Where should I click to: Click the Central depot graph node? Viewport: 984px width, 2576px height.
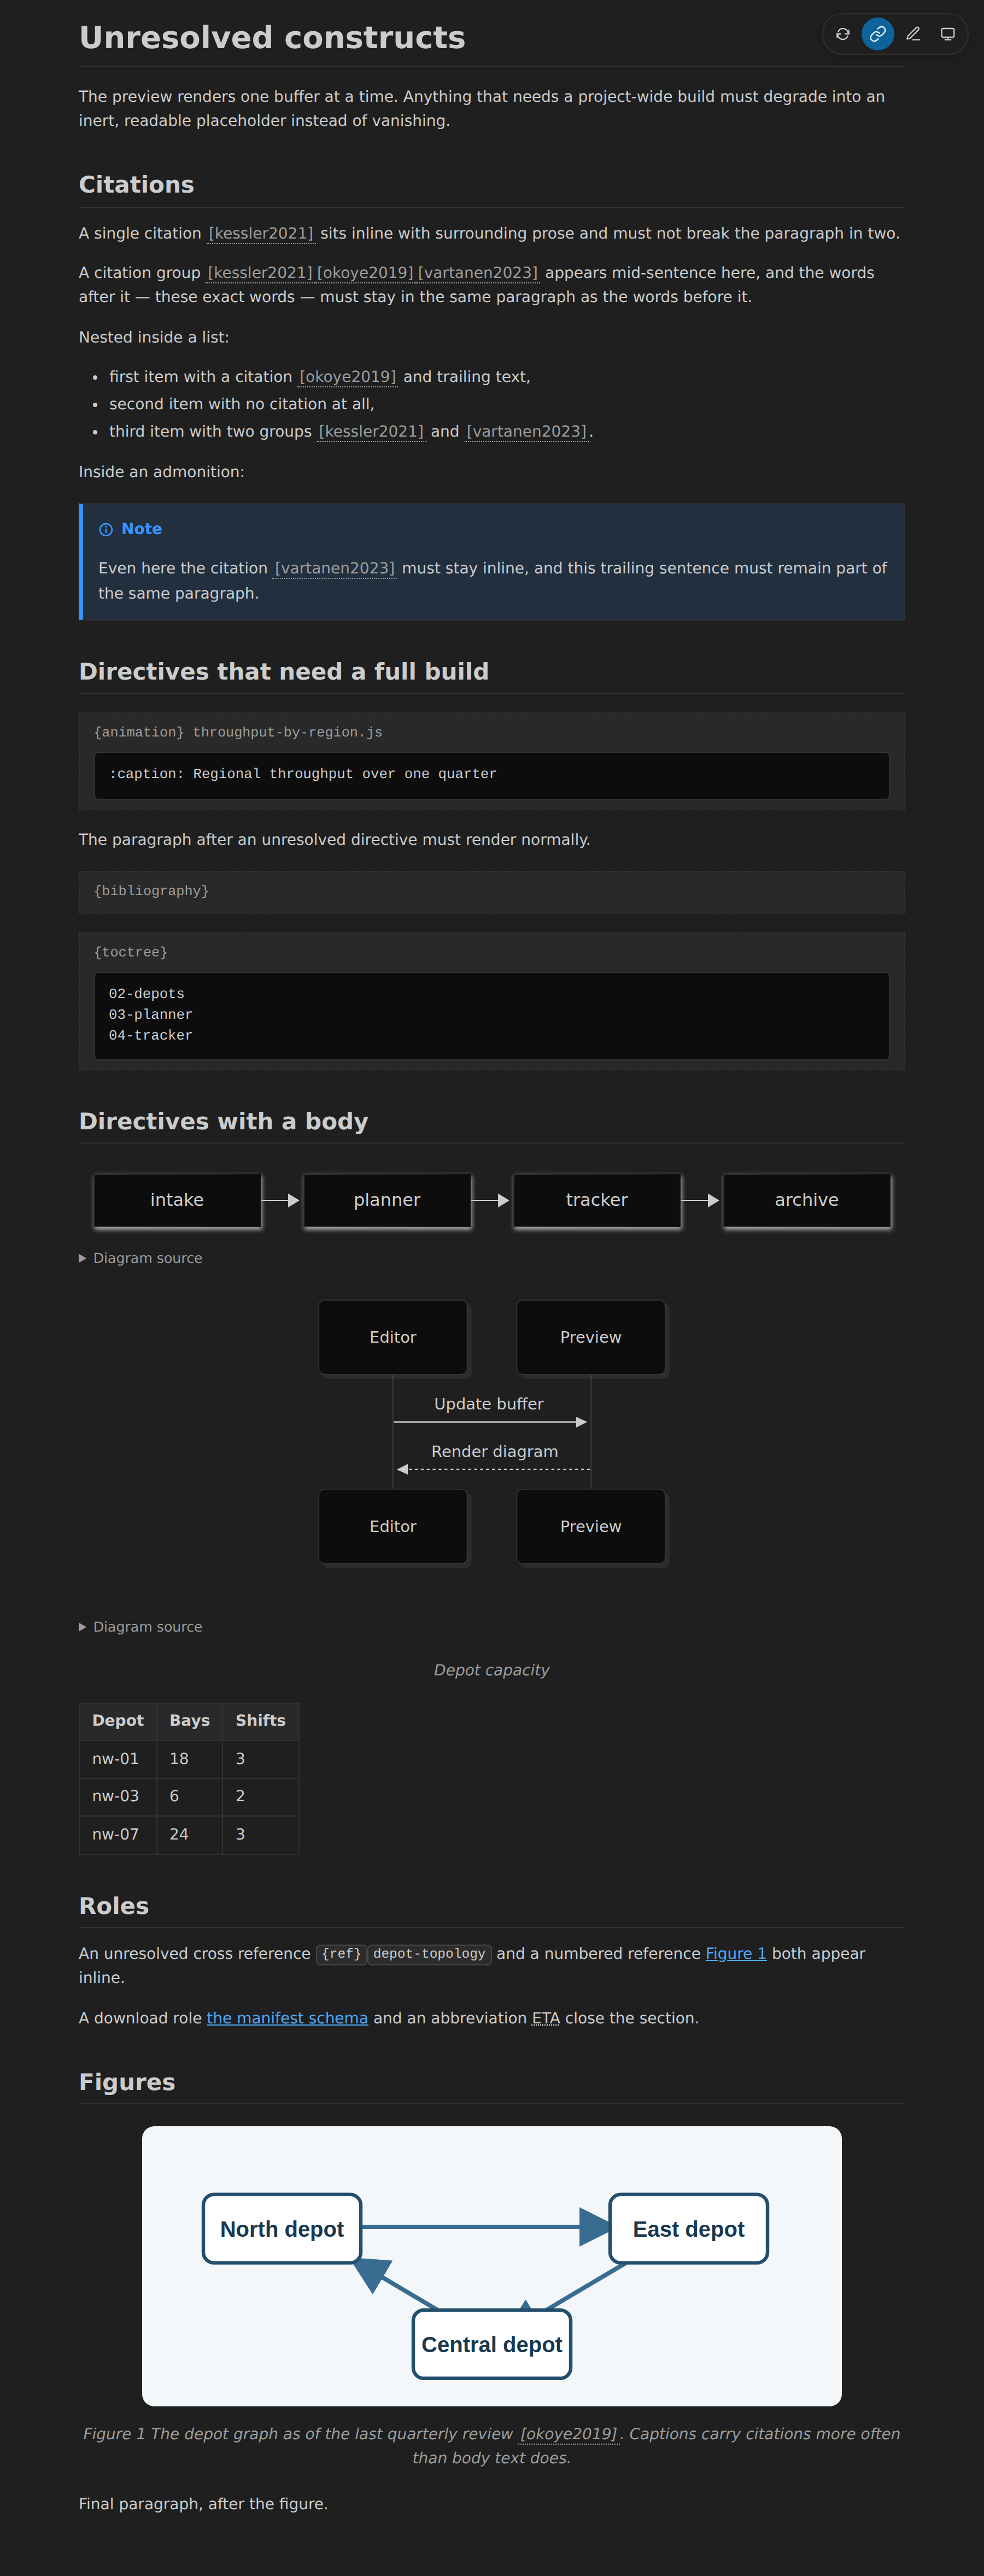491,2344
